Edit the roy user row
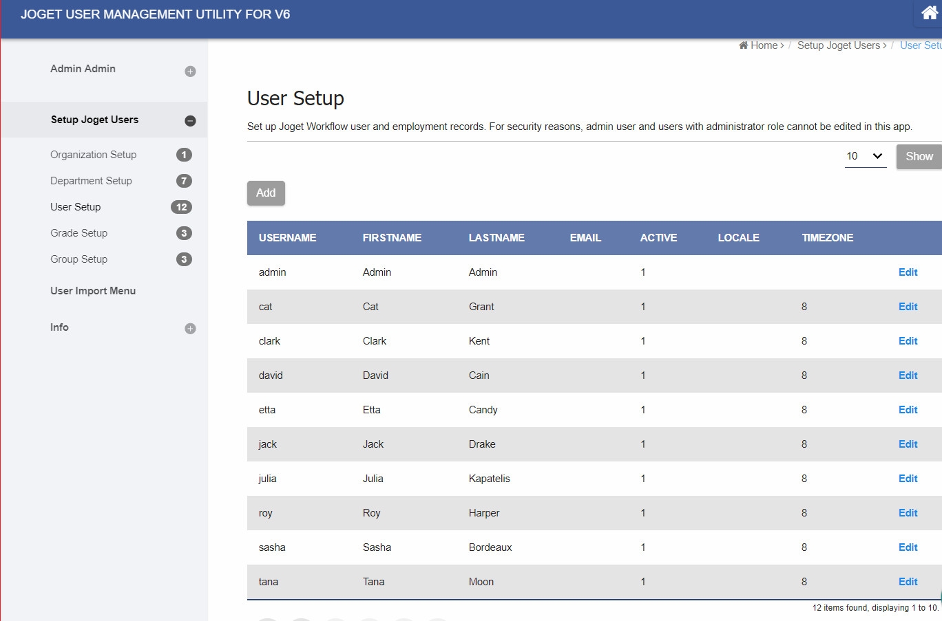This screenshot has width=942, height=621. 908,513
